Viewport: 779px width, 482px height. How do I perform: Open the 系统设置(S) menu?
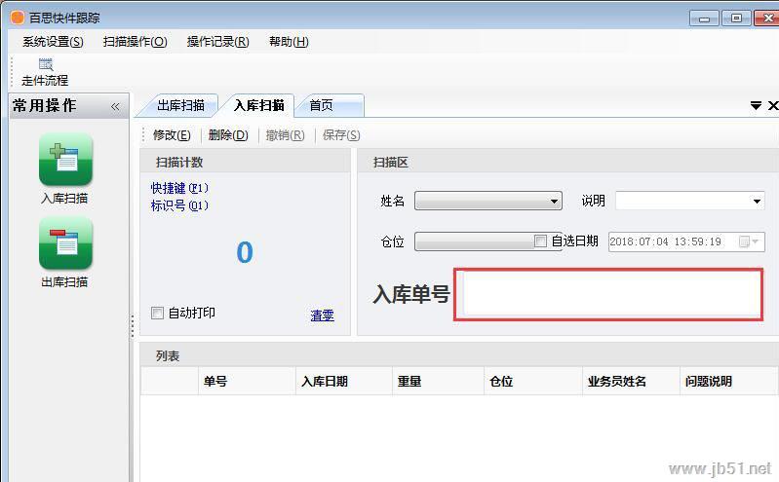(53, 42)
